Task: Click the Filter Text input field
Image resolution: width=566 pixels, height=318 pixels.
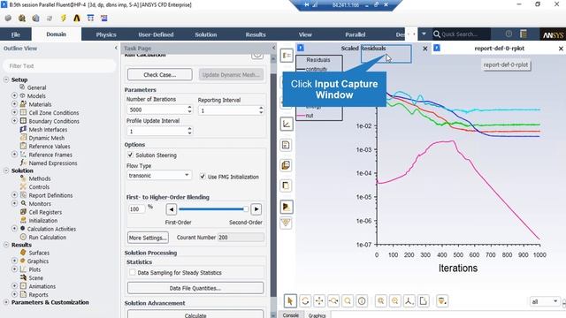Action: point(59,66)
